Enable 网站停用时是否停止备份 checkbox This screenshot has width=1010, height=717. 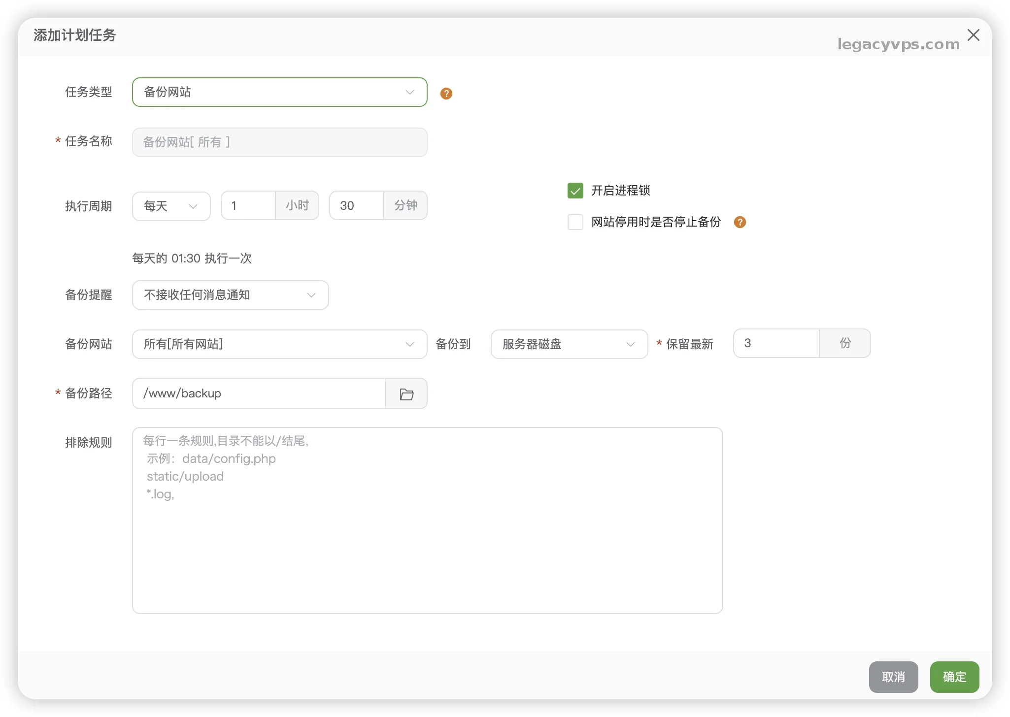click(x=575, y=222)
